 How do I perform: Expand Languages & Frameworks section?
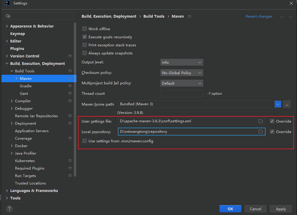(x=7, y=191)
